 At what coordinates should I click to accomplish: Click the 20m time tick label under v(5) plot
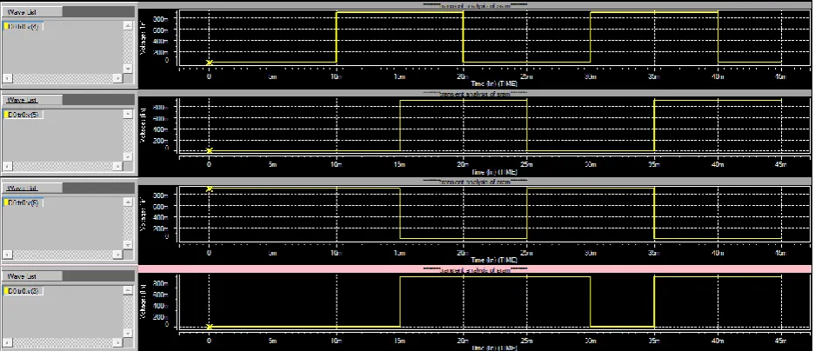(463, 164)
